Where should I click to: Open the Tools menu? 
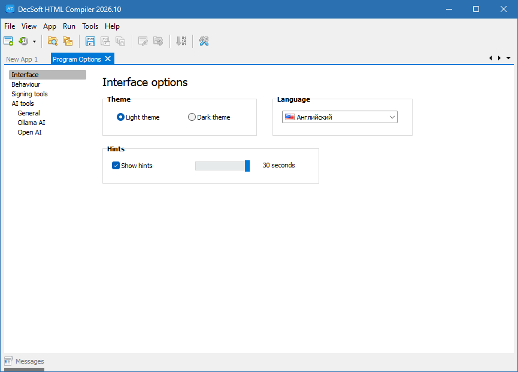pyautogui.click(x=90, y=26)
